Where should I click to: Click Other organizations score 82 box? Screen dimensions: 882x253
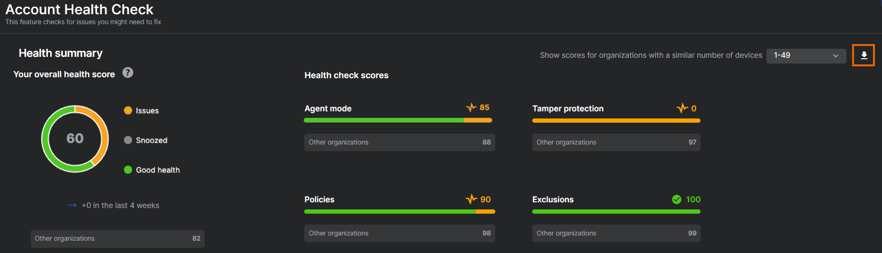click(x=118, y=238)
